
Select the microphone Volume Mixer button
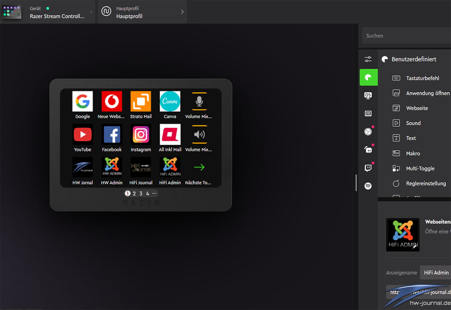199,101
